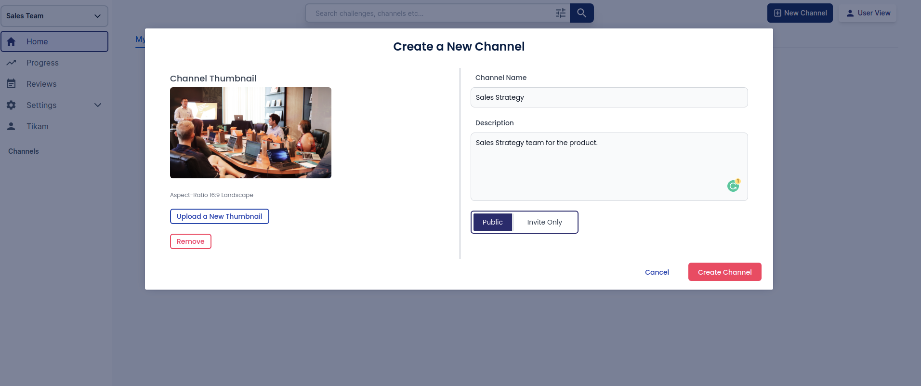Viewport: 921px width, 386px height.
Task: Select Public channel visibility
Action: (x=492, y=222)
